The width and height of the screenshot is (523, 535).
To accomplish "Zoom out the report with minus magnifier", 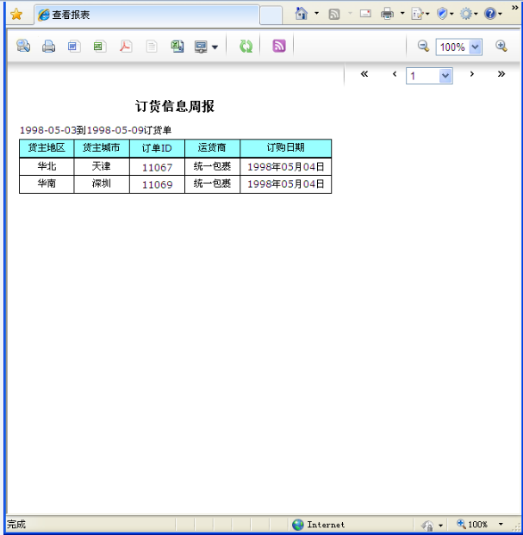I will point(423,46).
